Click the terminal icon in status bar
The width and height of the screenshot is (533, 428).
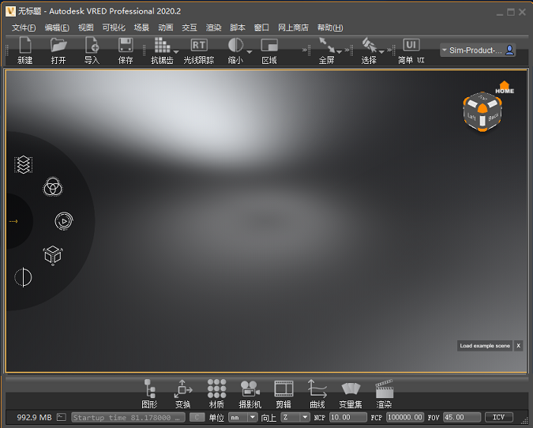point(61,417)
